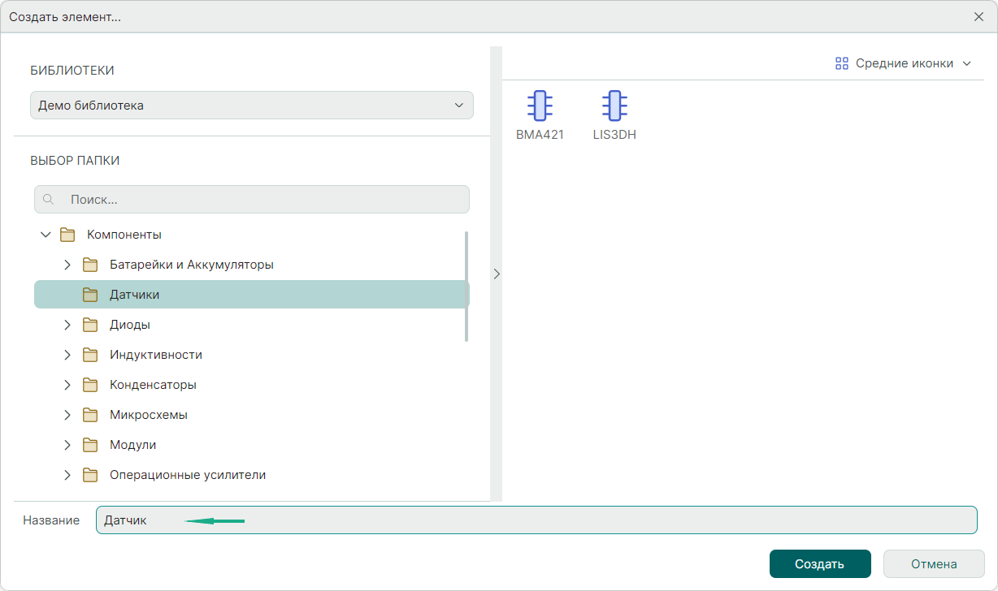Click the Компоненты folder icon

tap(67, 235)
